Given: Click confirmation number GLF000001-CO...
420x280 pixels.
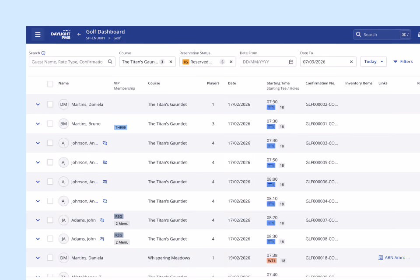Looking at the screenshot, I should click(322, 124).
